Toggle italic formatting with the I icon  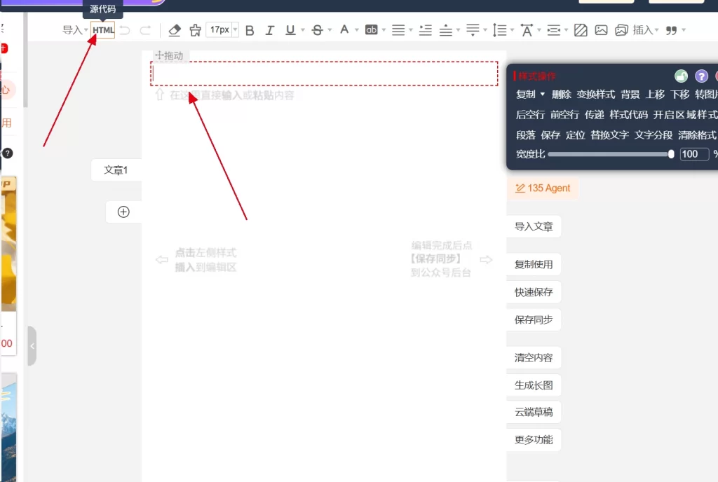(x=269, y=30)
